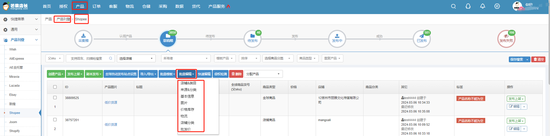Click 全球自动发布站点设置 button

(x=121, y=74)
